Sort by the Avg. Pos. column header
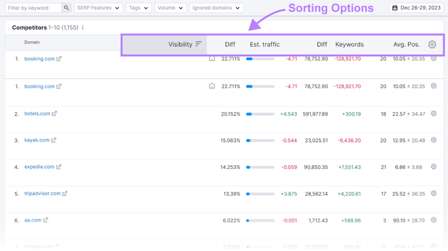Screen dimensions: 448x251 tap(406, 45)
